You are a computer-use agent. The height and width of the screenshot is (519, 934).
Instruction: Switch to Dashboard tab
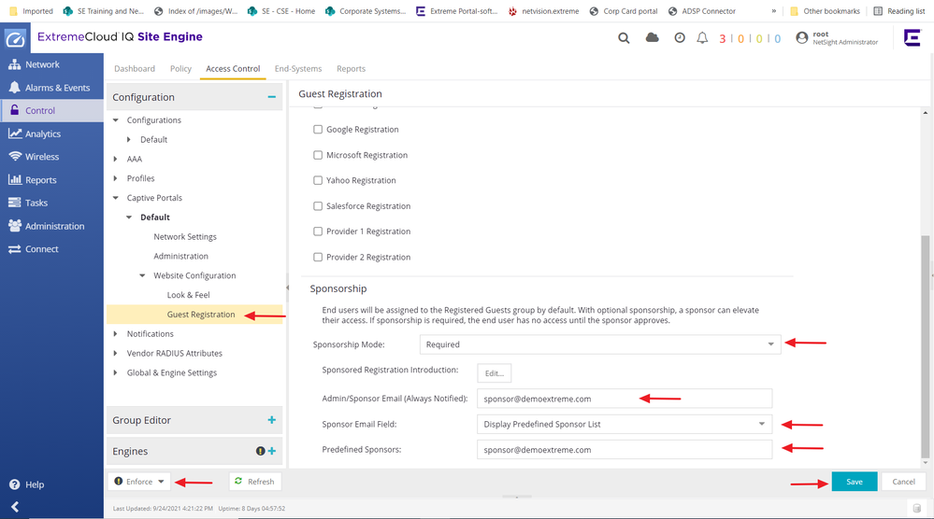[x=135, y=68]
